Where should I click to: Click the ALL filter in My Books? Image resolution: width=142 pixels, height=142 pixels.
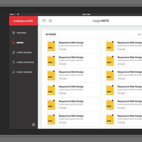(139, 34)
